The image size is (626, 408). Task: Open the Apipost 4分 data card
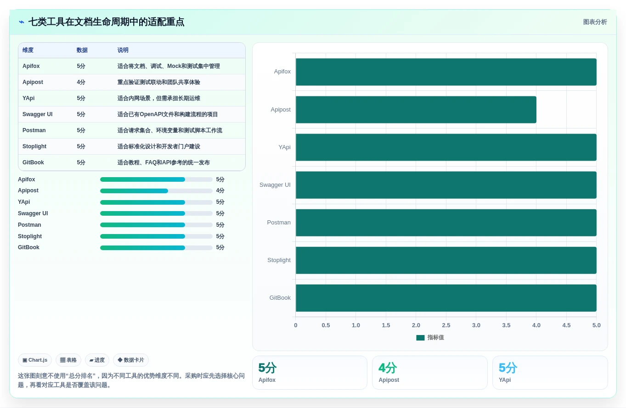[430, 373]
